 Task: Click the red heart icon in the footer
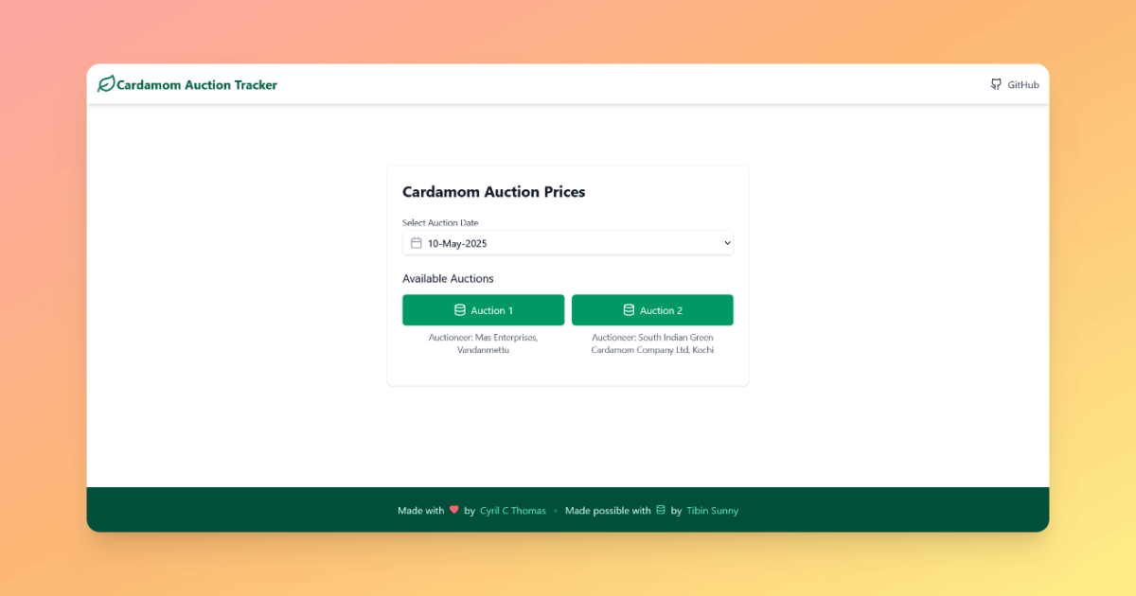[x=453, y=510]
